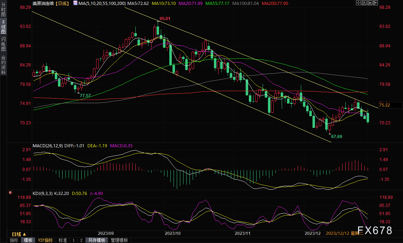Click the 95.01 high price label
The height and width of the screenshot is (243, 403).
click(x=165, y=18)
